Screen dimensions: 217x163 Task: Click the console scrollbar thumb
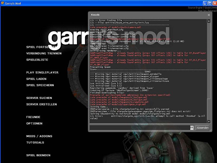pos(209,109)
